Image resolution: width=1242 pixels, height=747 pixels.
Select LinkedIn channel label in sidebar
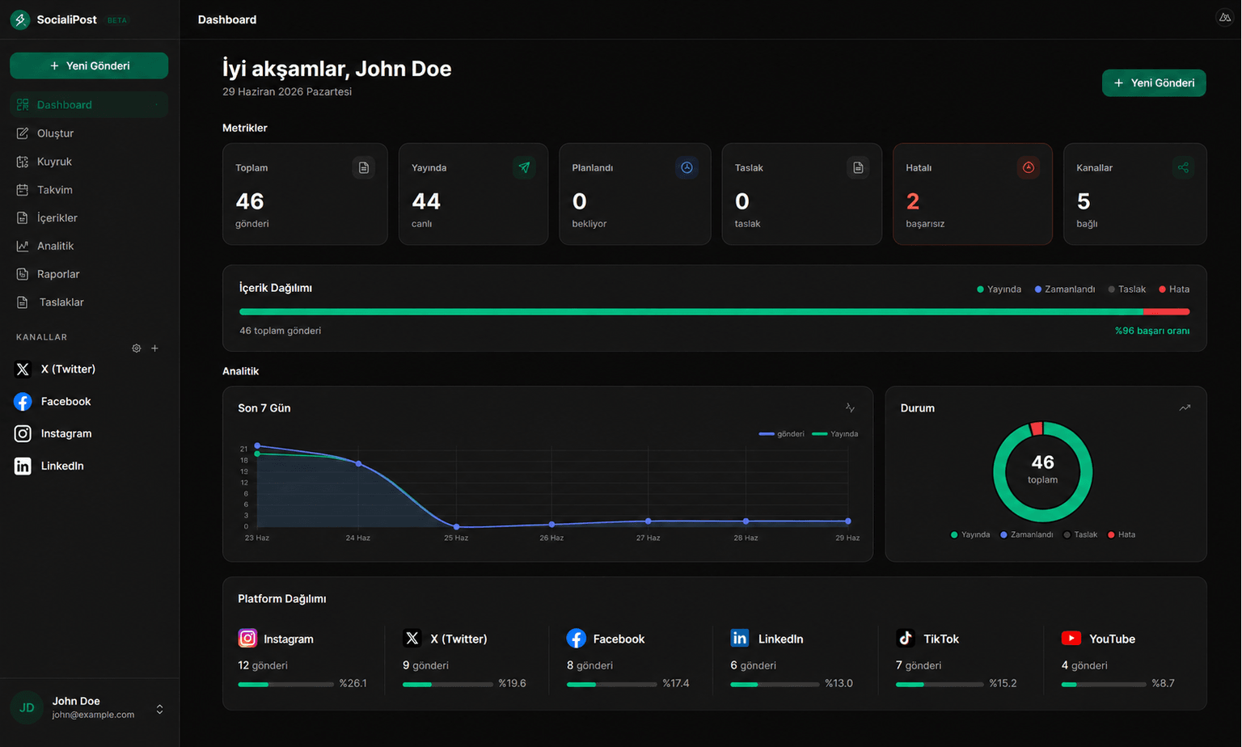[x=62, y=466]
